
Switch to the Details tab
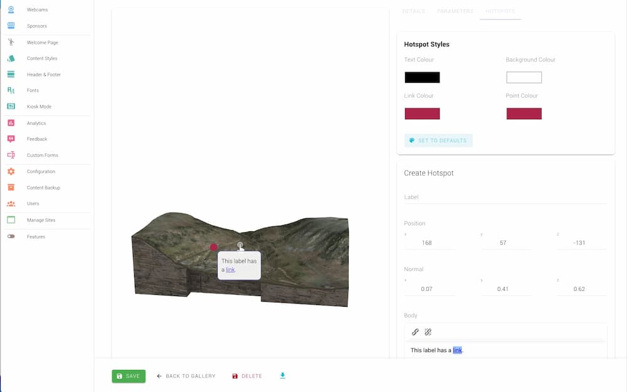413,11
